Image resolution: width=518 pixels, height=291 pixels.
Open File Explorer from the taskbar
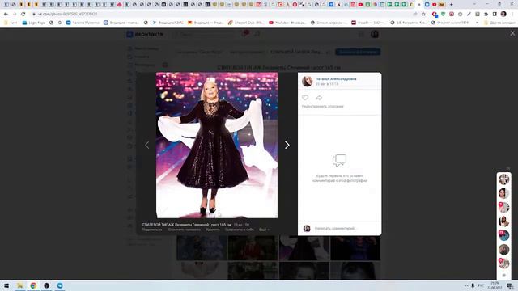19,285
